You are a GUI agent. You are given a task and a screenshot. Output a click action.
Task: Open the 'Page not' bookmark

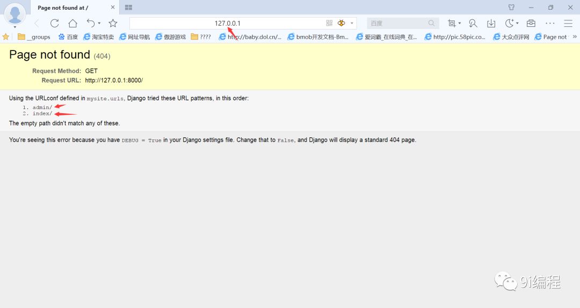(x=551, y=37)
